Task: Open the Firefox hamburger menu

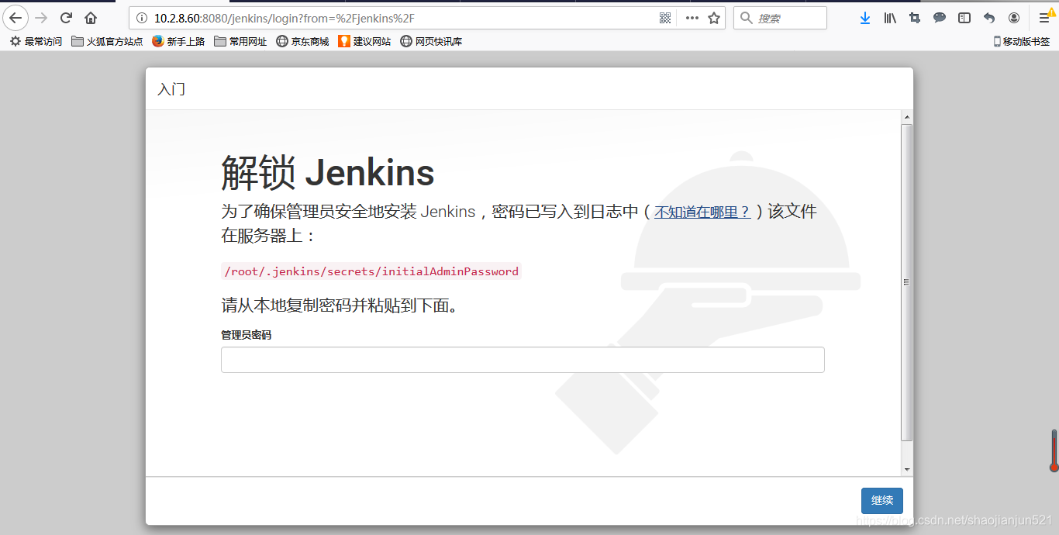Action: click(x=1044, y=18)
